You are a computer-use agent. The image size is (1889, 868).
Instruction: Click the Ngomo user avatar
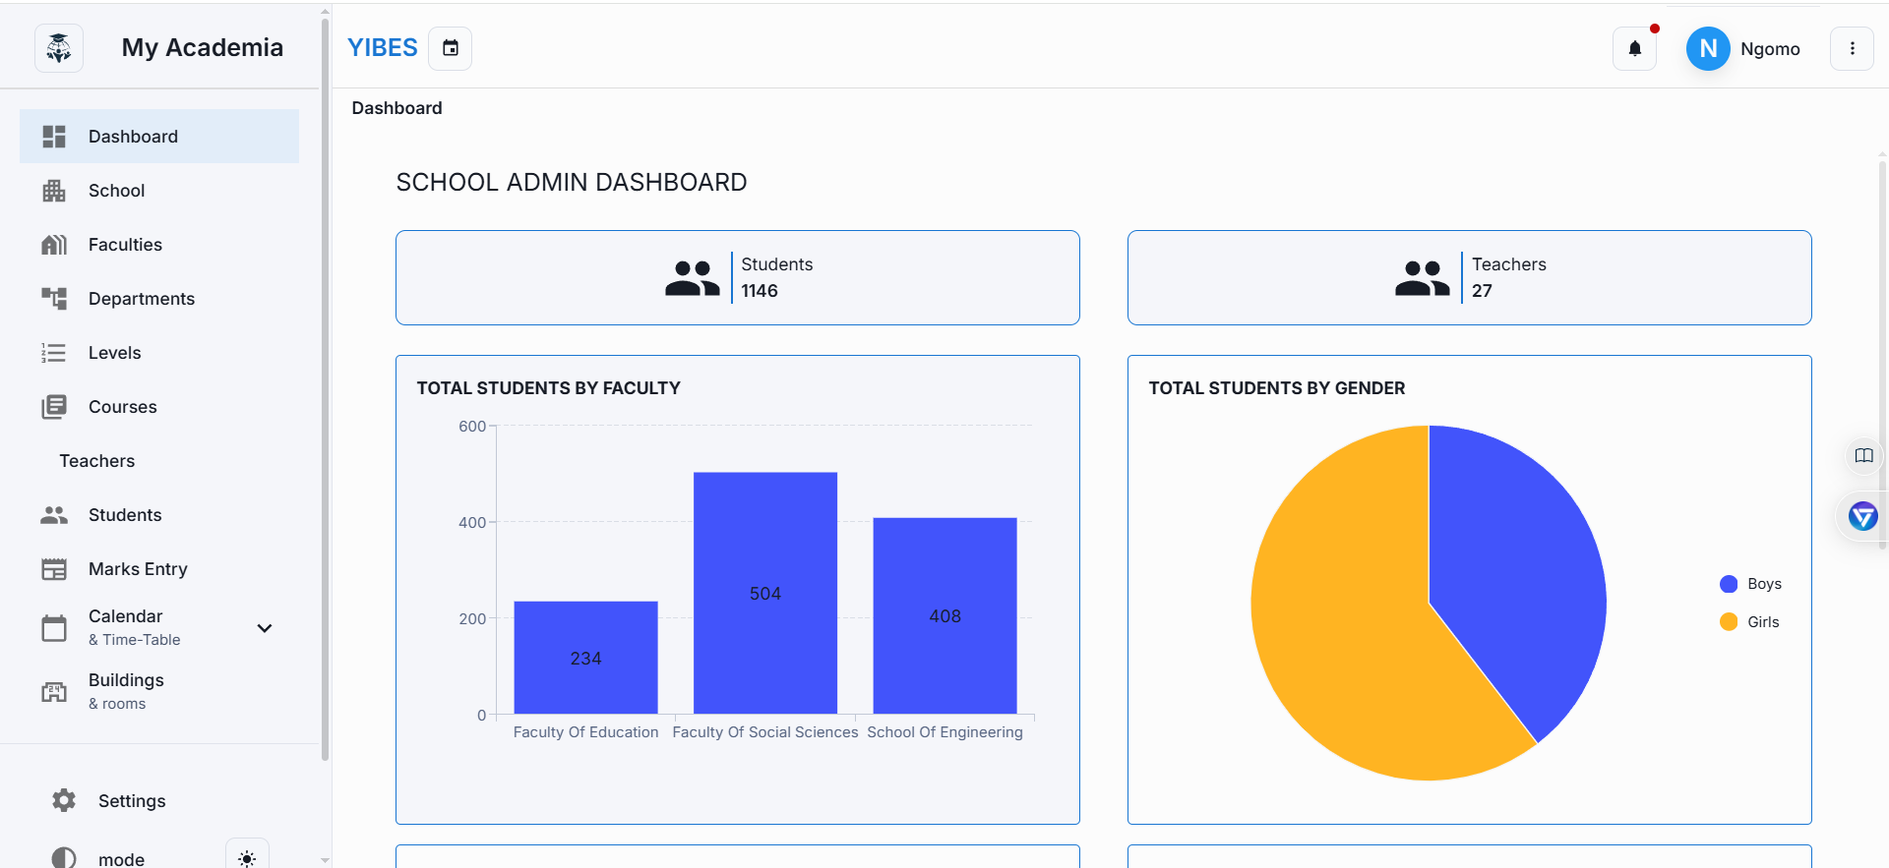point(1708,48)
